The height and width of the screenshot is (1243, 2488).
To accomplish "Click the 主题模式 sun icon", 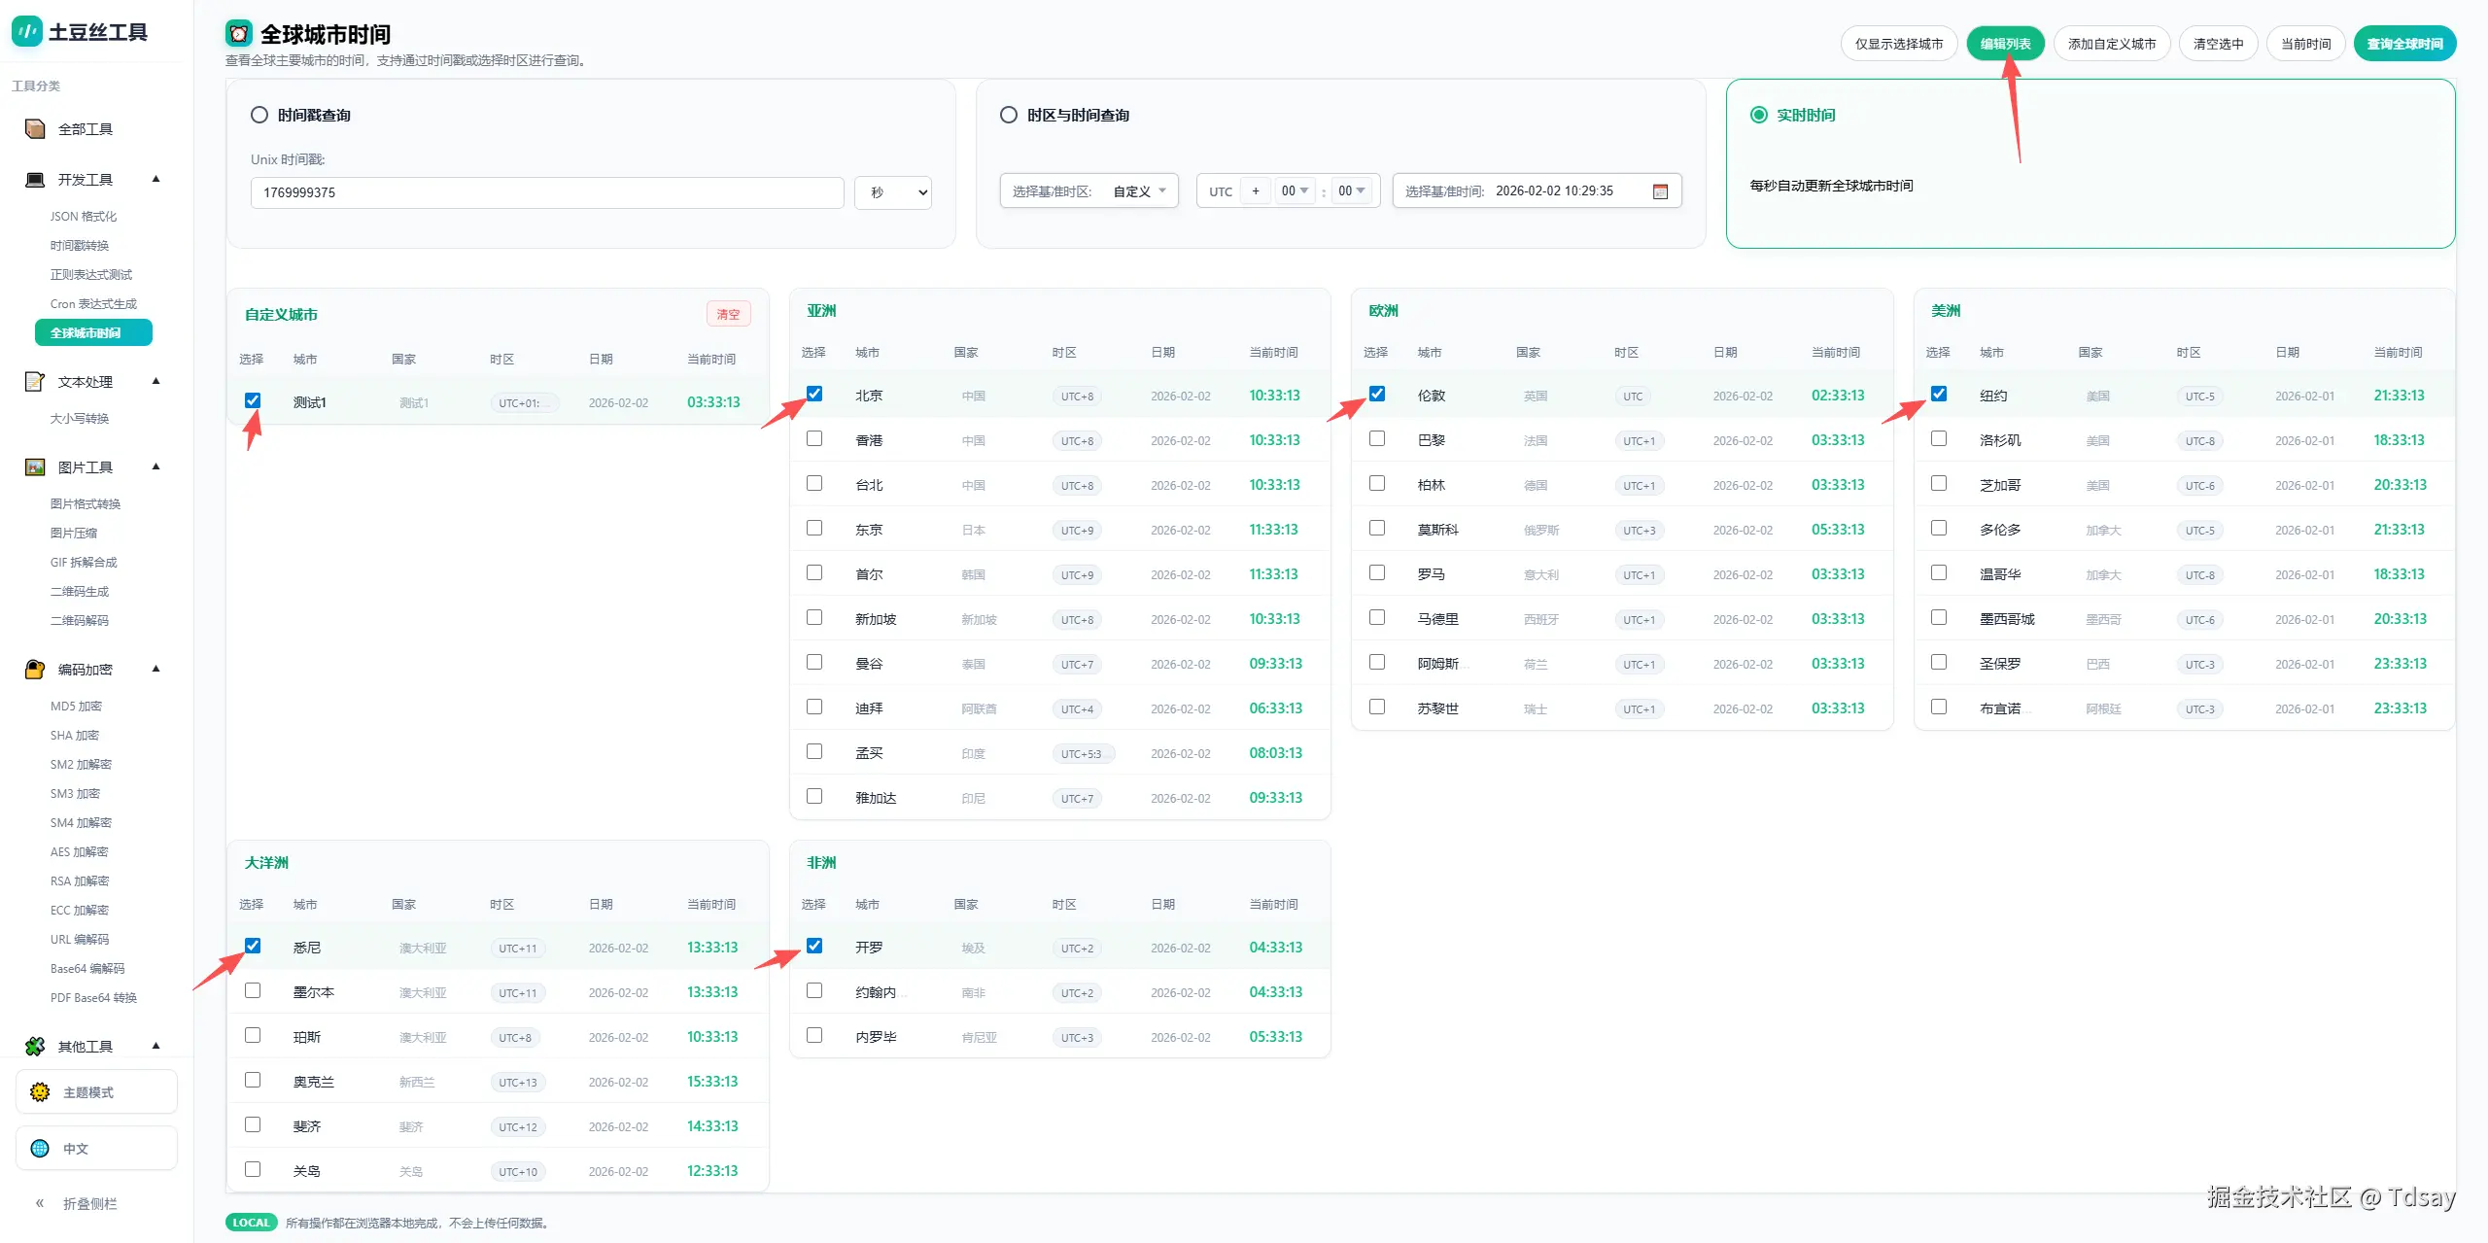I will (40, 1092).
